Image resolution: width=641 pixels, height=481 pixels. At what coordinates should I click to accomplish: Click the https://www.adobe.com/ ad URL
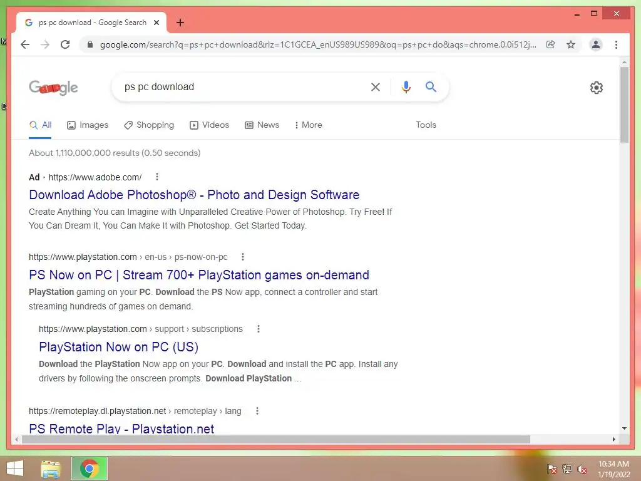click(95, 177)
